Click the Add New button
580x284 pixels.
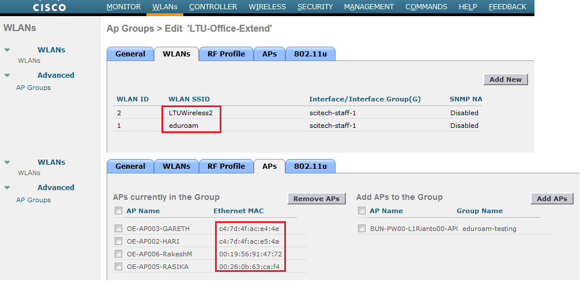click(506, 79)
